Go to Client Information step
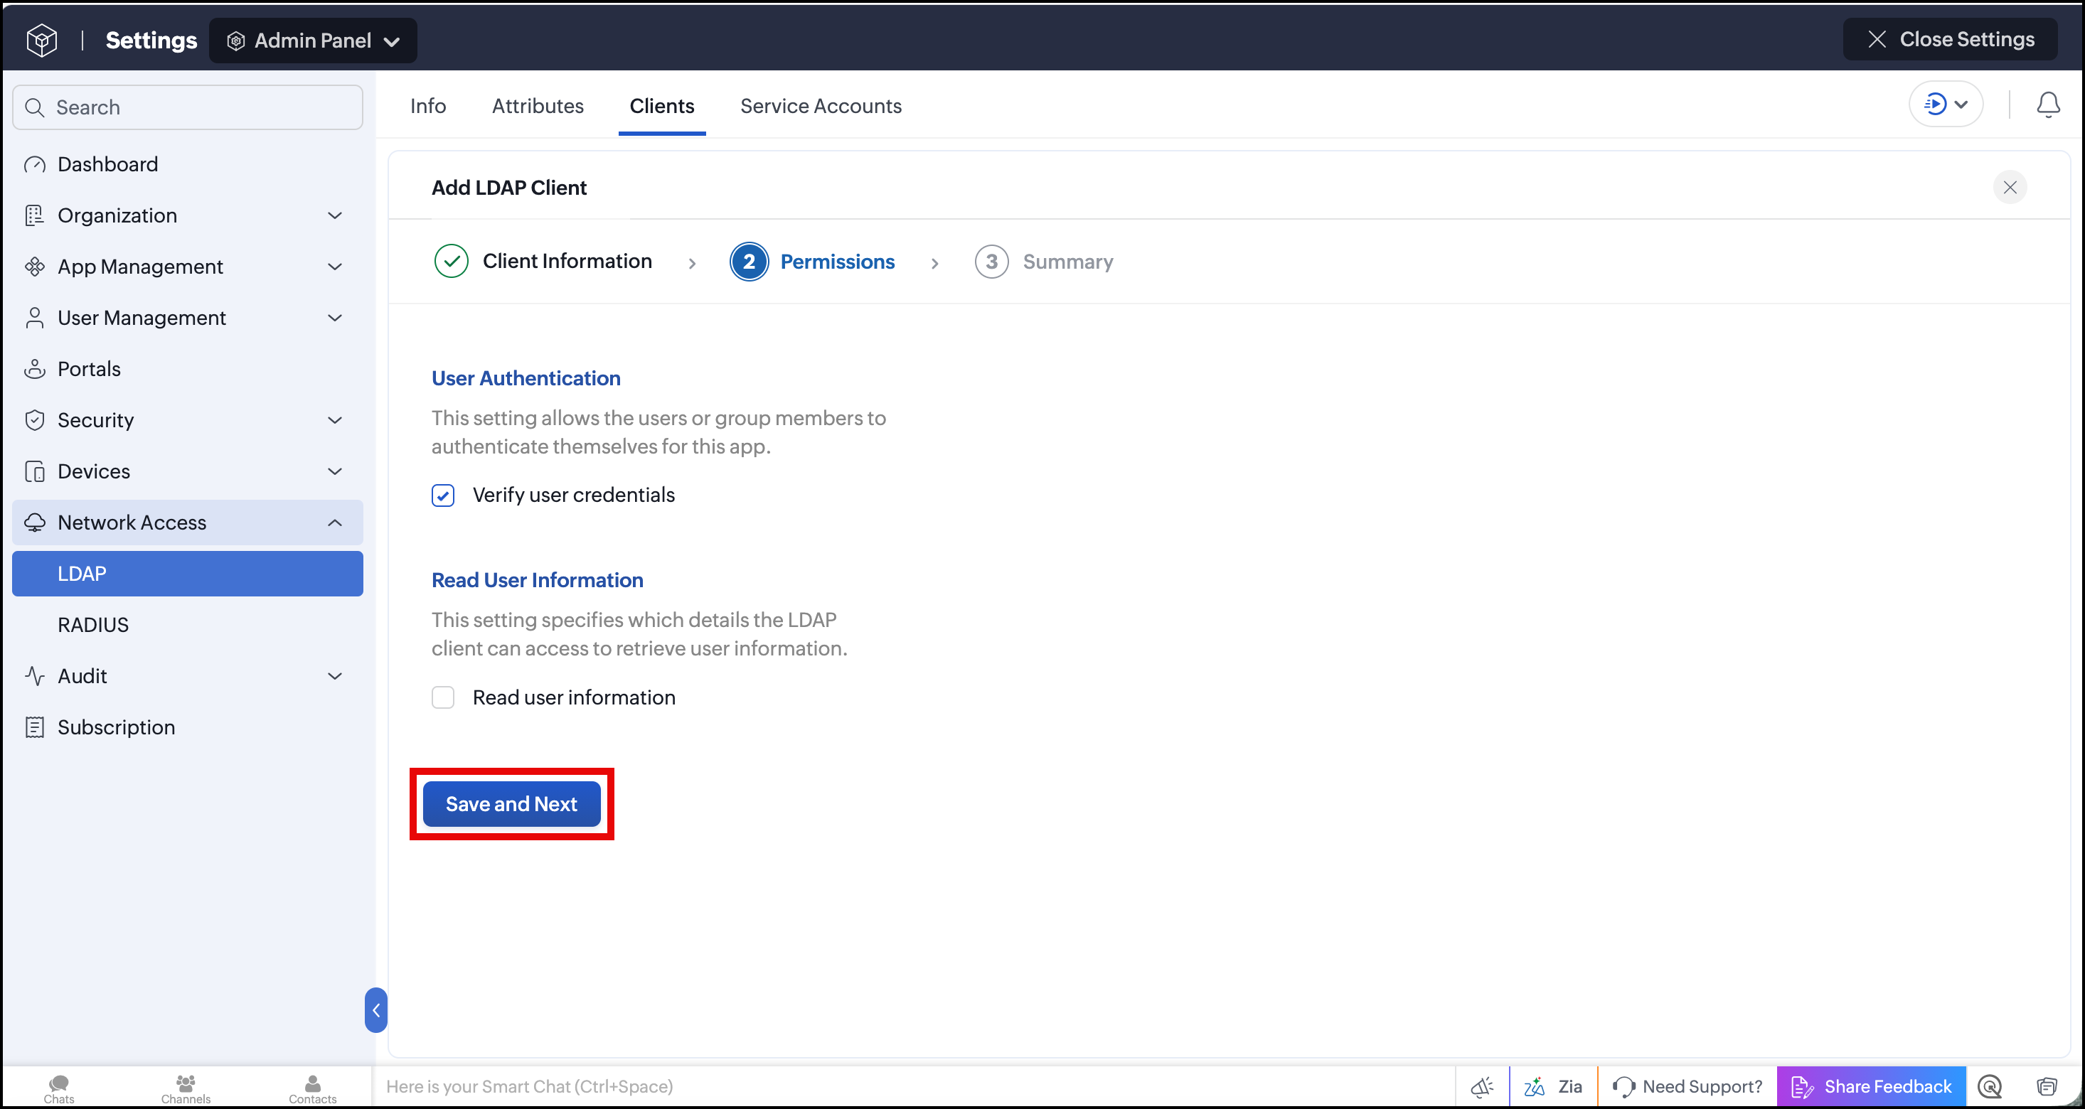This screenshot has height=1109, width=2085. [x=543, y=262]
